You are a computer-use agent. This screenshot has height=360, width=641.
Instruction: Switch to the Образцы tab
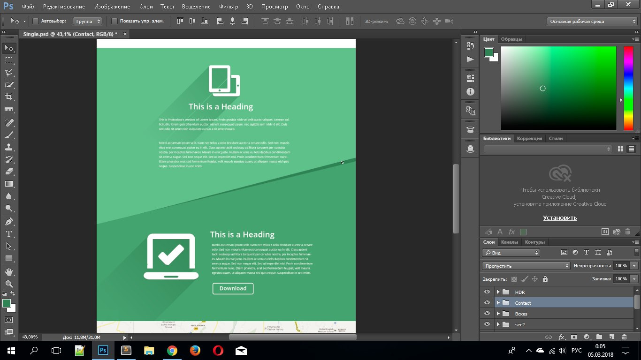click(x=511, y=39)
